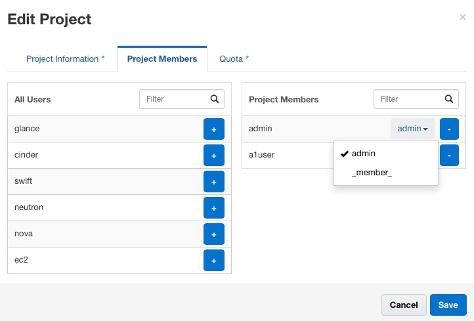Choose the _member_ role option

(372, 172)
